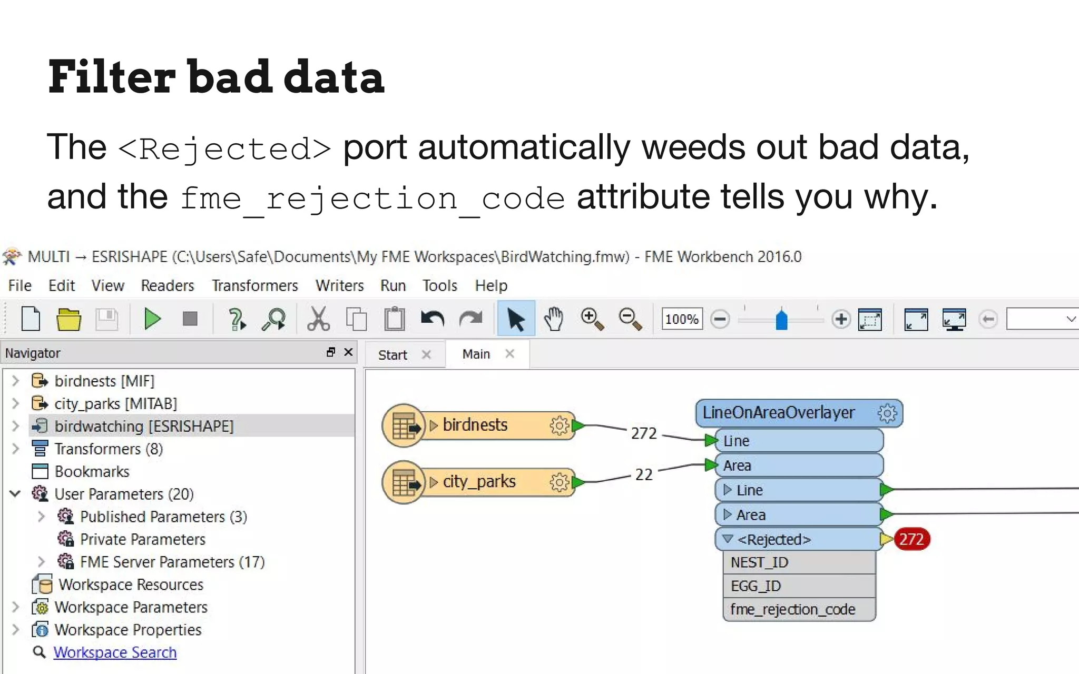Click the 100% zoom percentage field

[682, 319]
